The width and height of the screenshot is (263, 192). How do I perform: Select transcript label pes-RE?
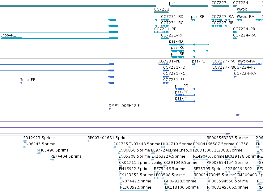[x=198, y=17]
